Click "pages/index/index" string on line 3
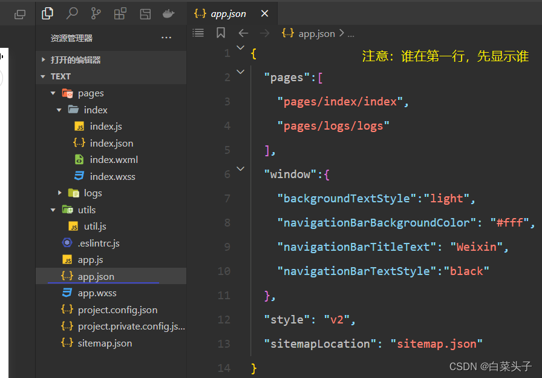542x378 pixels. [340, 102]
